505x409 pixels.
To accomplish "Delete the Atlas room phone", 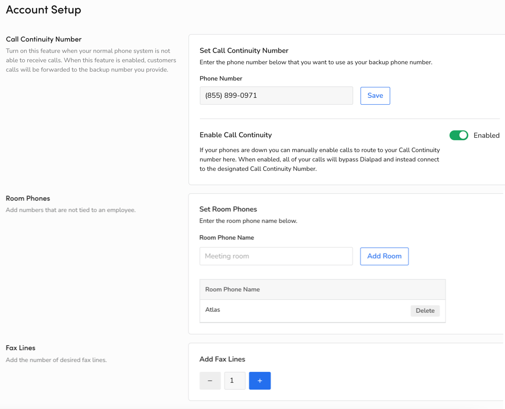I will (x=425, y=311).
